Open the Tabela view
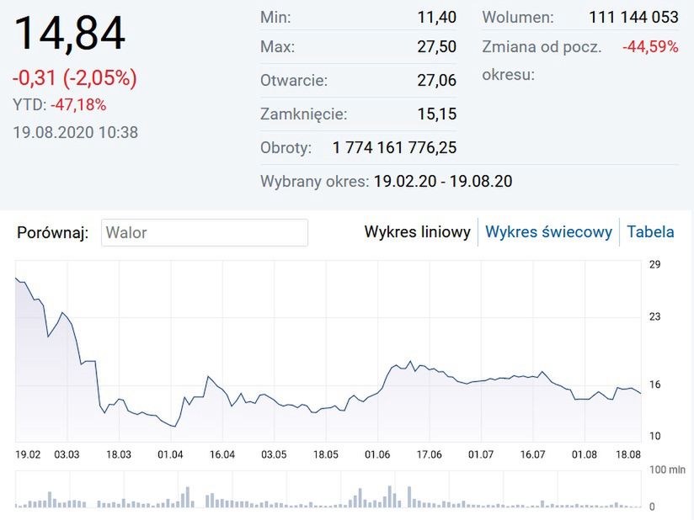Image resolution: width=694 pixels, height=520 pixels. [650, 232]
